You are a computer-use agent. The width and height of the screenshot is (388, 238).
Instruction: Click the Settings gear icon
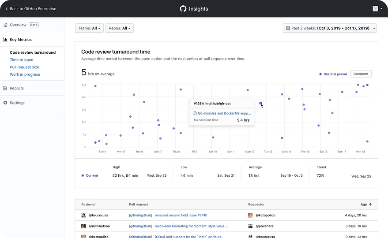pos(5,103)
